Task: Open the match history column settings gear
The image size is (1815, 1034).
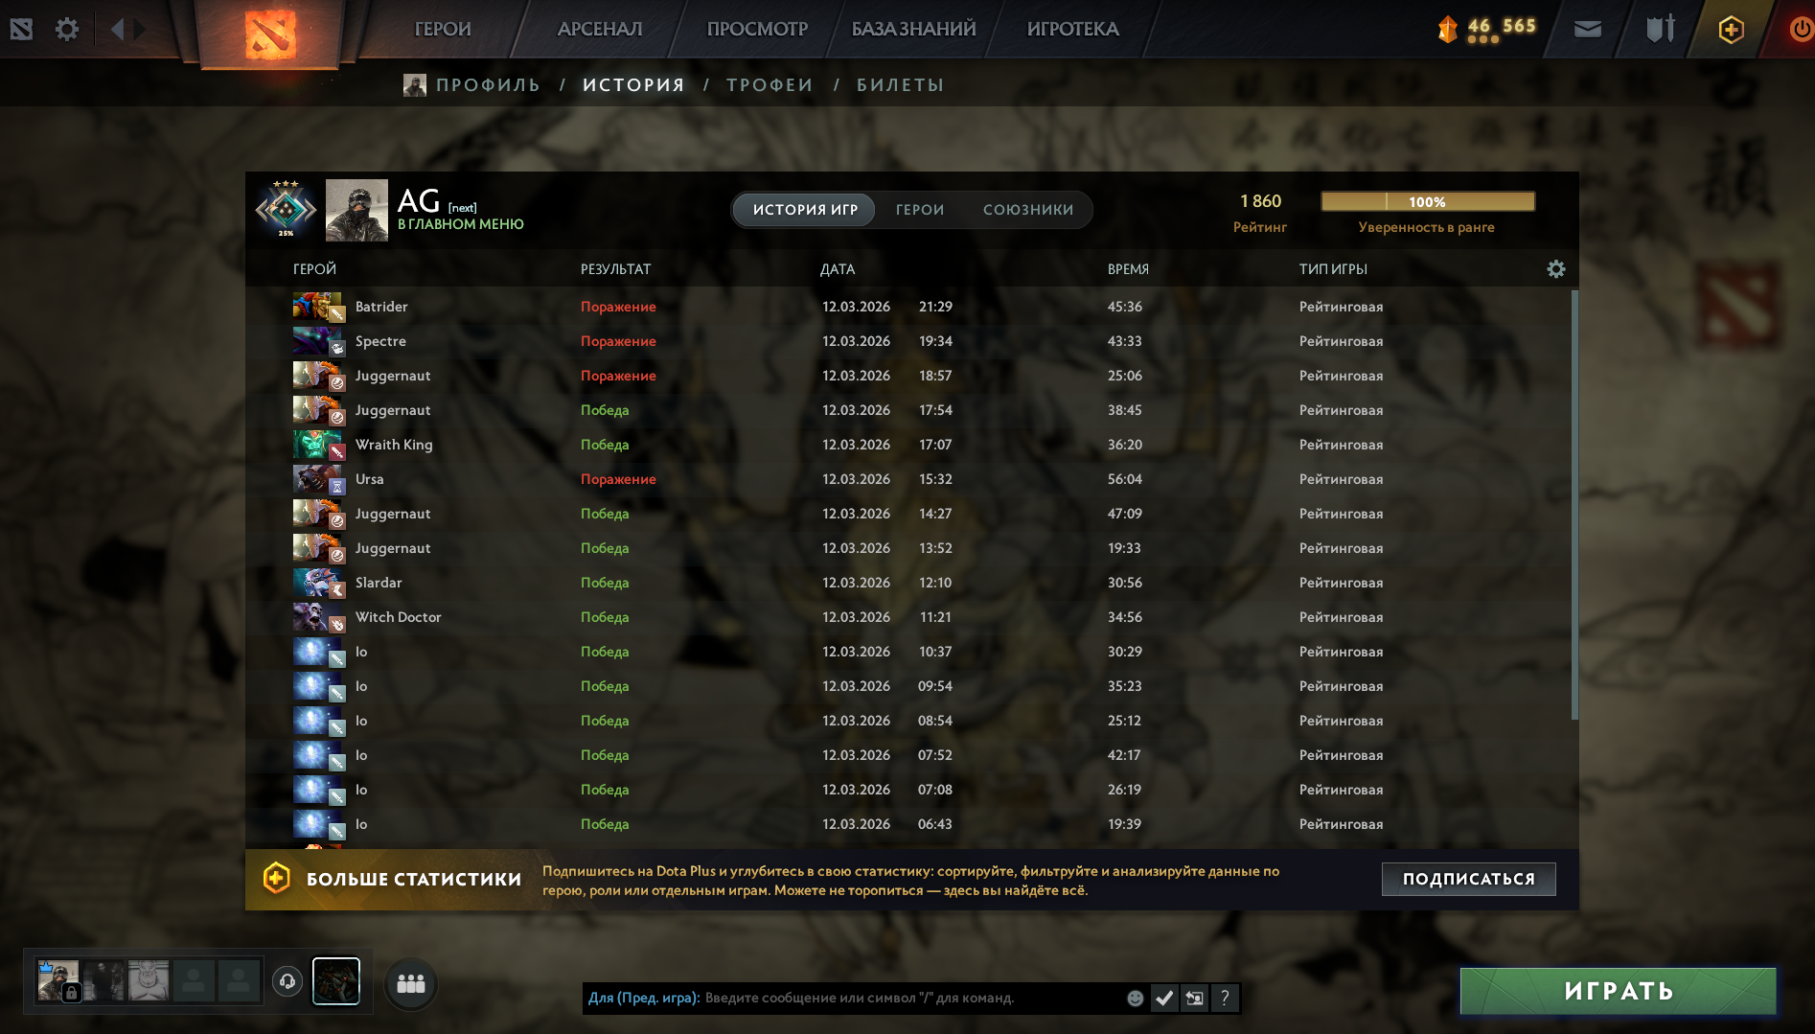Action: coord(1555,269)
